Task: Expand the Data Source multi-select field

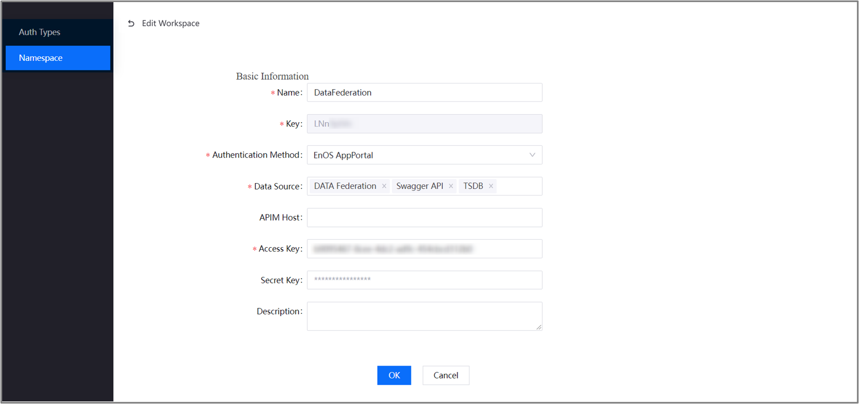Action: click(x=518, y=186)
